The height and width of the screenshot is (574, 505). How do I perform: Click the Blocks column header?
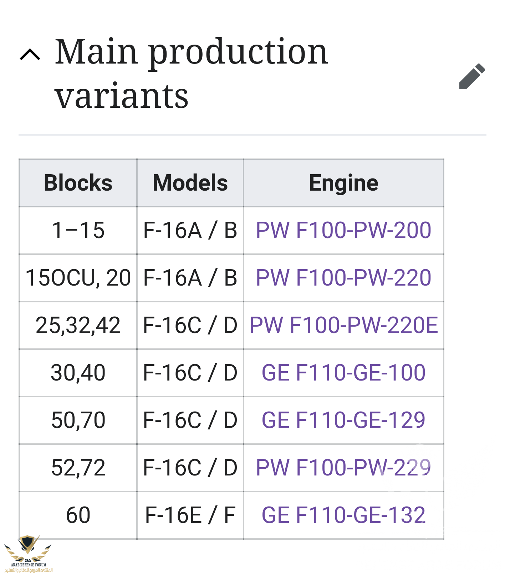pos(78,183)
